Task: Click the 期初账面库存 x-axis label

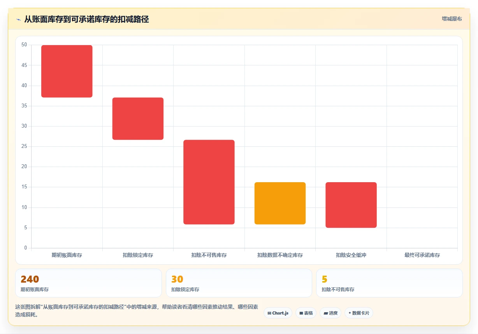Action: (x=67, y=255)
